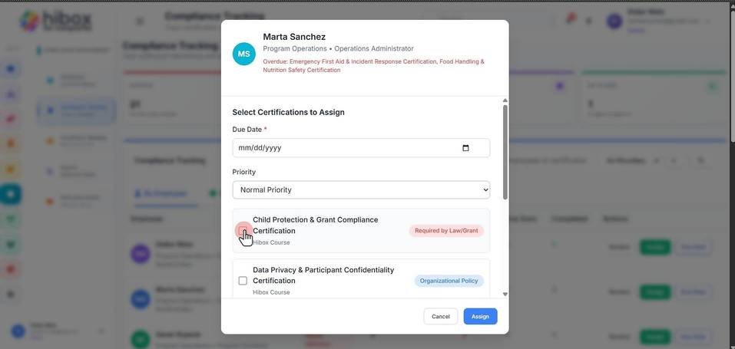Viewport: 735px width, 349px height.
Task: Click Marta Sanchez's MS avatar circle
Action: tap(243, 54)
